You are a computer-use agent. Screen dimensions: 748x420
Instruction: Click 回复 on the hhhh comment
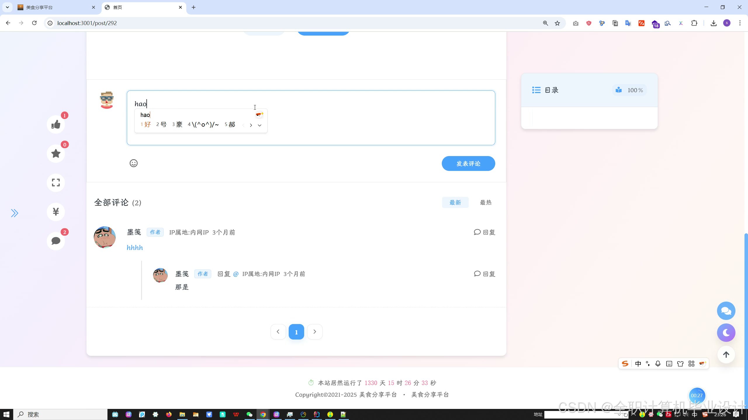click(x=484, y=232)
